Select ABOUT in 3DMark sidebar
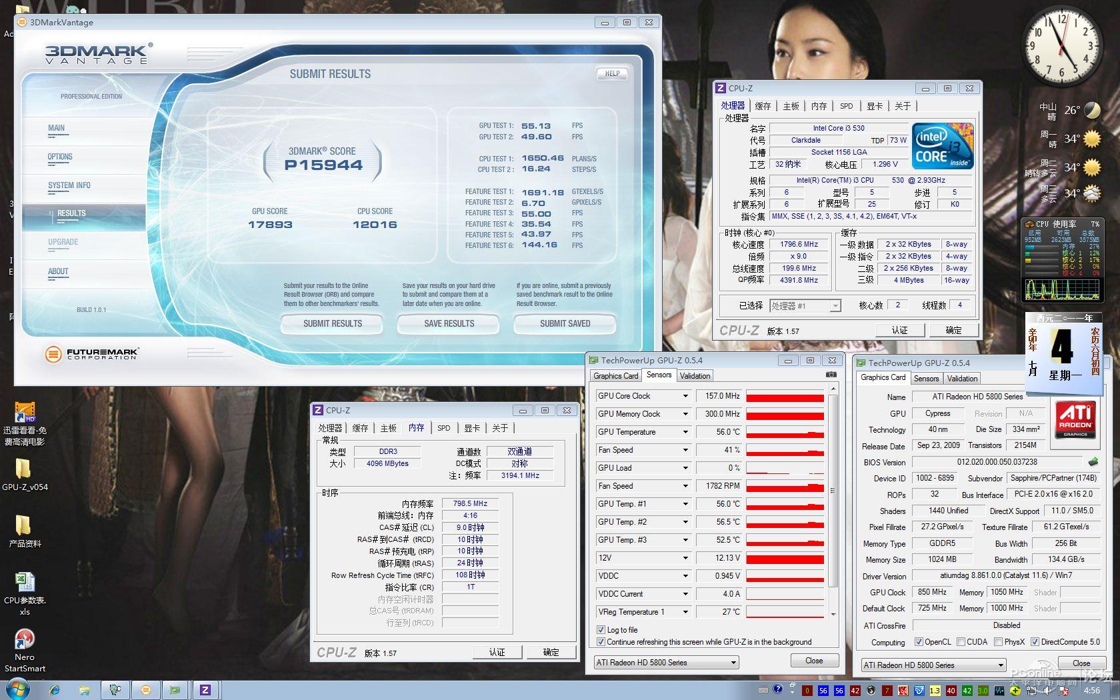Image resolution: width=1120 pixels, height=700 pixels. [58, 272]
